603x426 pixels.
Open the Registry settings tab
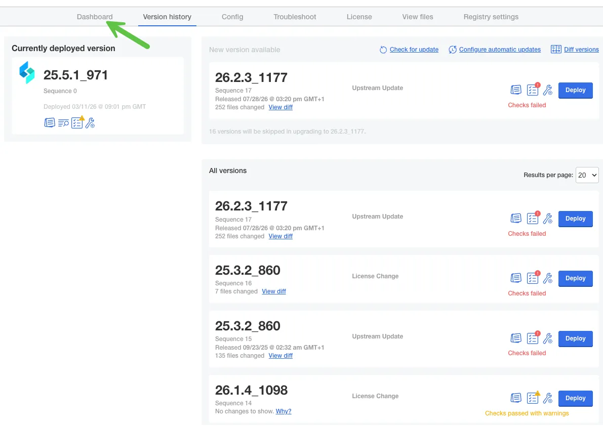(491, 17)
